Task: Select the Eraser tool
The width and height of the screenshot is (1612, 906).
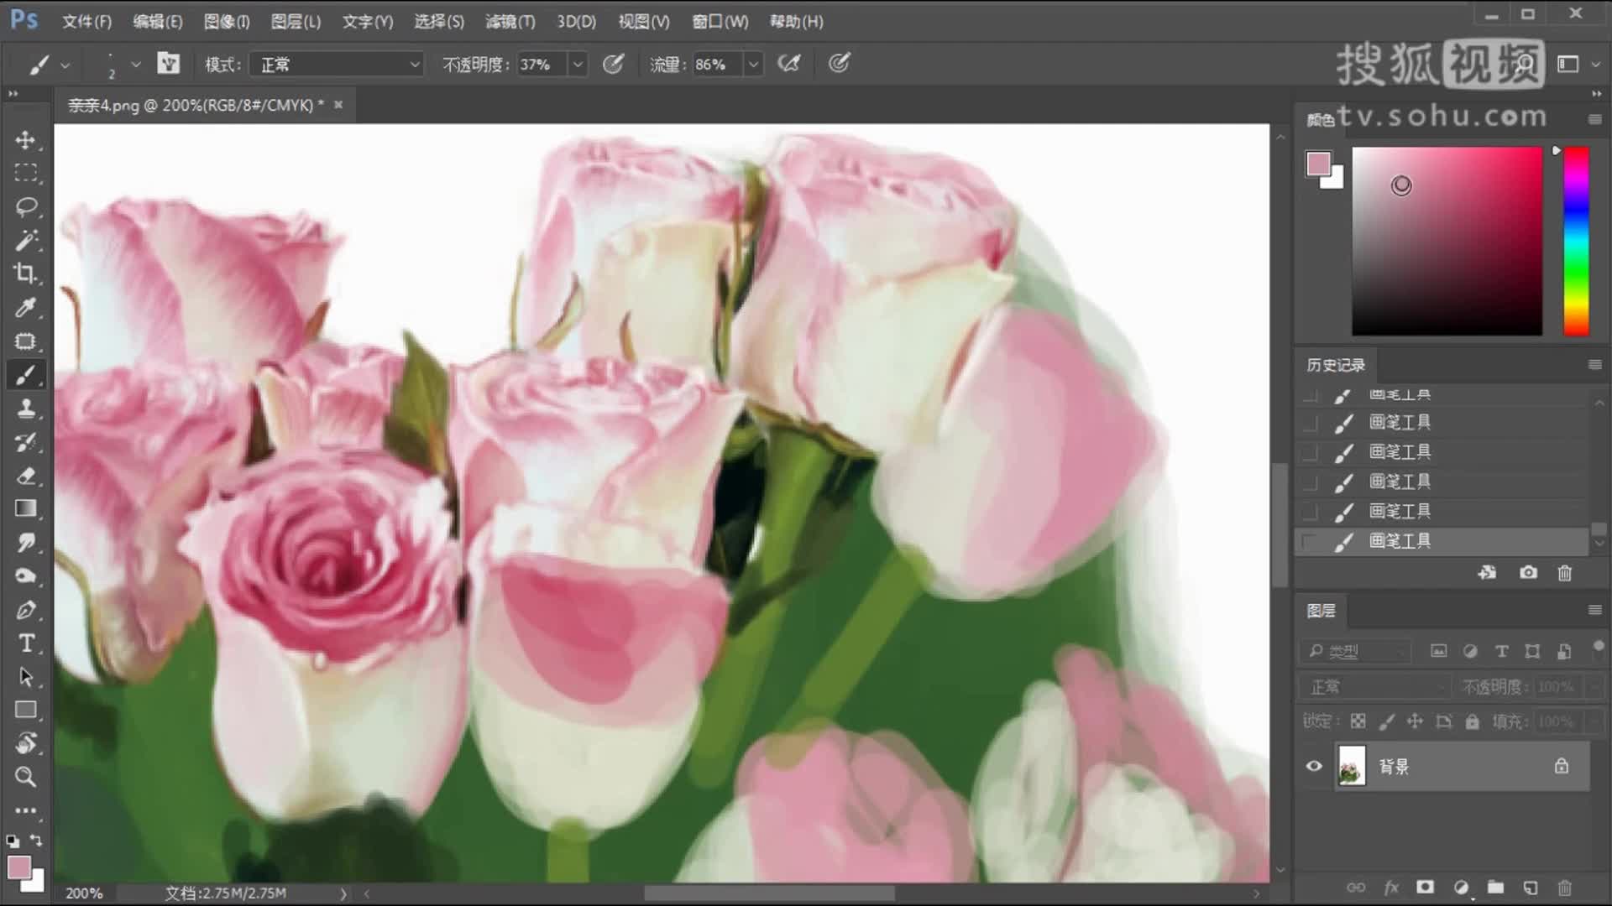Action: point(26,476)
